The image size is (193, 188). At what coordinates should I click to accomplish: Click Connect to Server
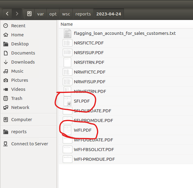coord(29,144)
